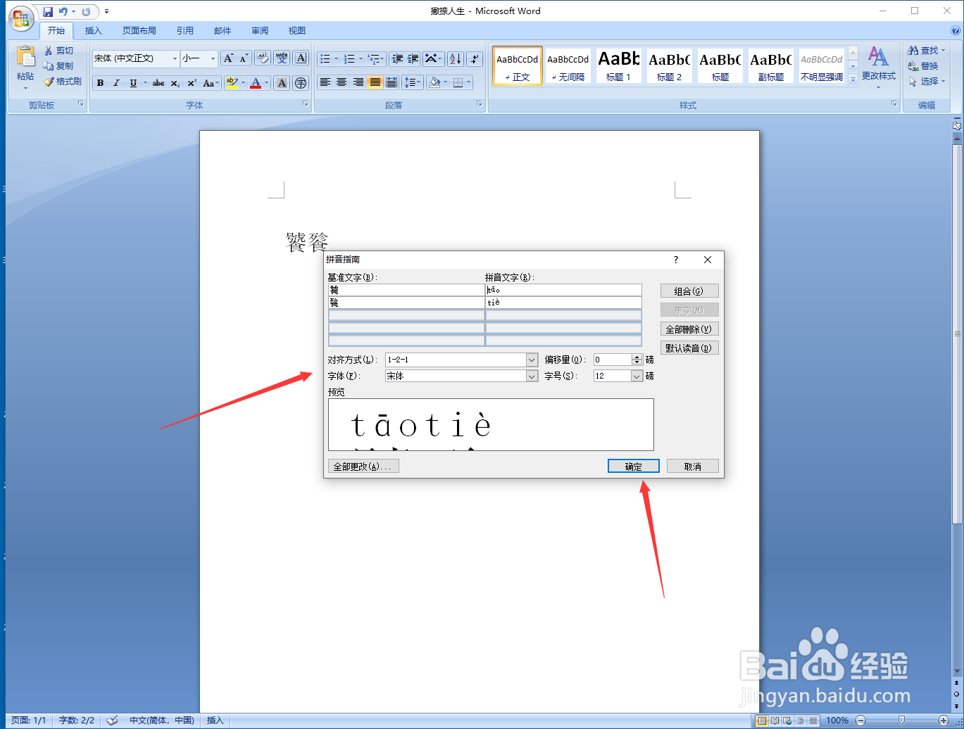Click the Decrease Indent icon

click(397, 59)
